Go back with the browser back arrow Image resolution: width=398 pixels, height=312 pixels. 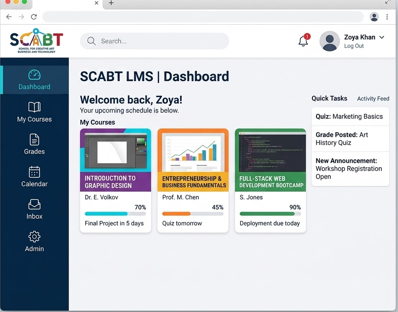tap(9, 17)
